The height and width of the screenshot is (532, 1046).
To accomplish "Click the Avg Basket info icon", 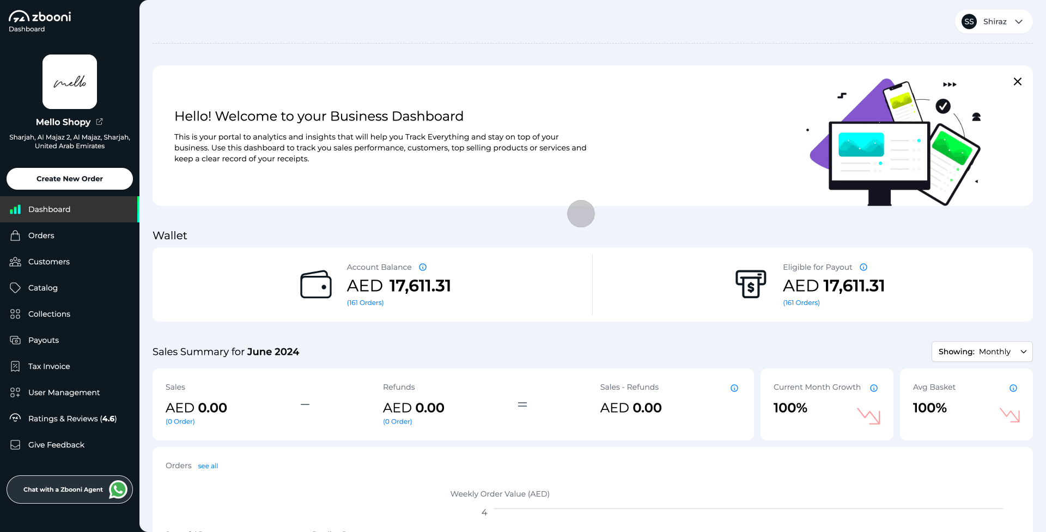I will (1013, 388).
